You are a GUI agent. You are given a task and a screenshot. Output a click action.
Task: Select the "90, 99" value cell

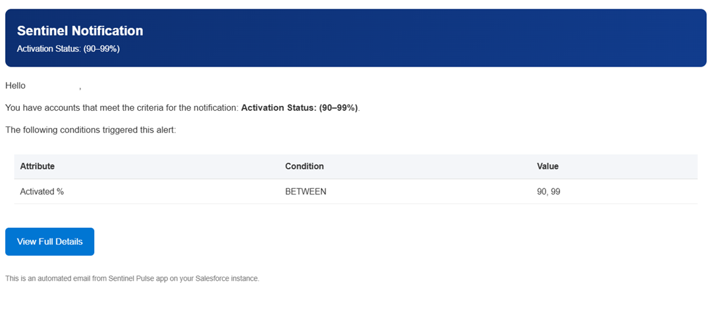(x=549, y=192)
